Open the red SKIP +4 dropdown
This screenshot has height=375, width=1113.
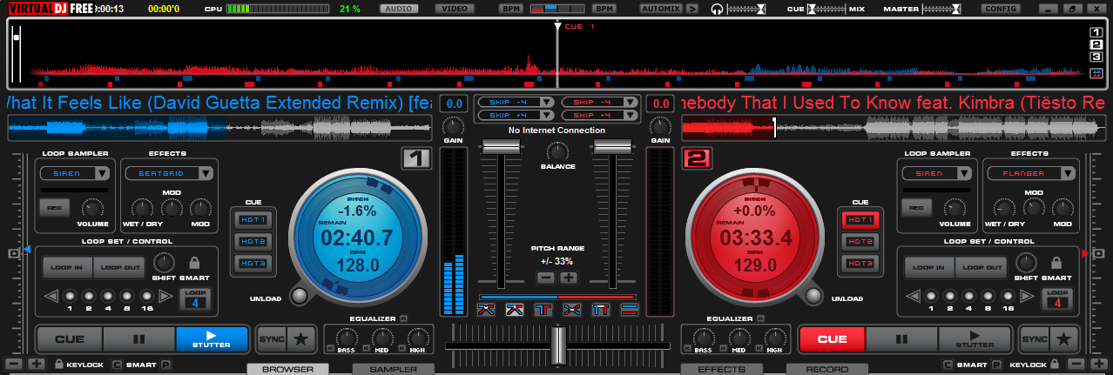tap(598, 115)
